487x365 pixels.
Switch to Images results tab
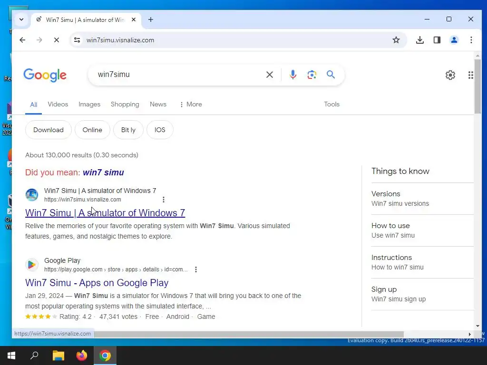pos(89,104)
